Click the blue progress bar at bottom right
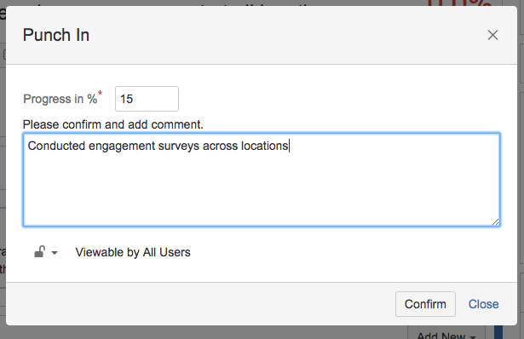This screenshot has width=524, height=339. [498, 332]
